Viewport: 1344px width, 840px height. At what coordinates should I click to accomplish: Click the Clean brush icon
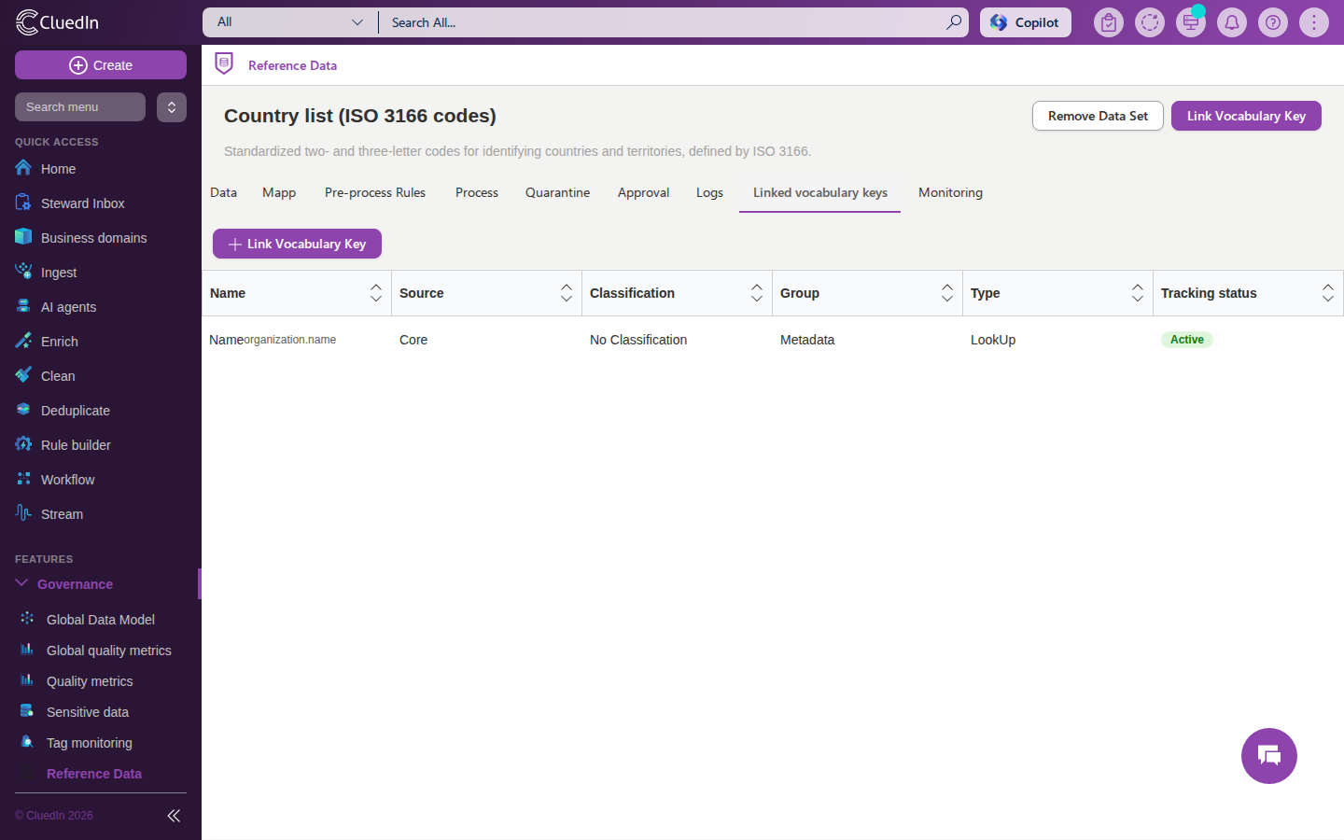click(23, 375)
